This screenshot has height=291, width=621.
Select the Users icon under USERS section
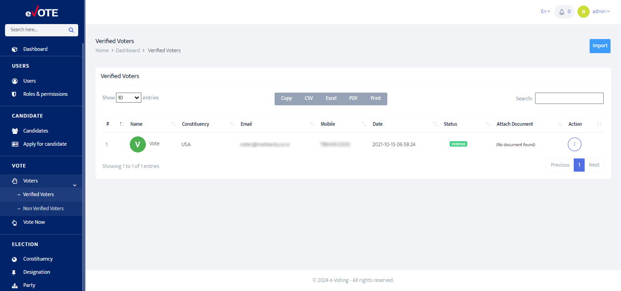point(15,80)
